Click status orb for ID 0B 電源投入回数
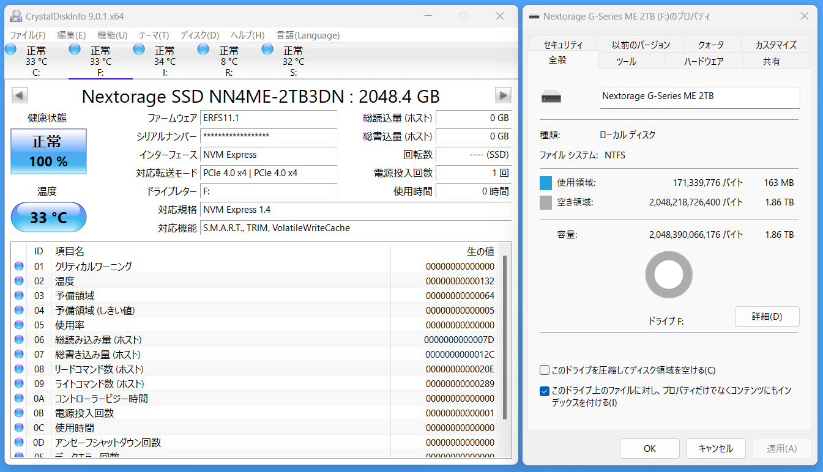 tap(19, 413)
